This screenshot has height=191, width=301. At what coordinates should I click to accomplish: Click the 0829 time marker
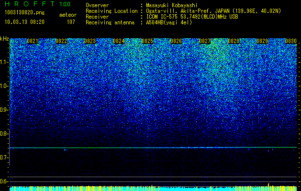tap(262, 41)
